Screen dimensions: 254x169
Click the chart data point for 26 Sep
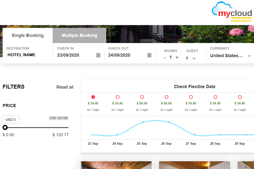coord(169,122)
